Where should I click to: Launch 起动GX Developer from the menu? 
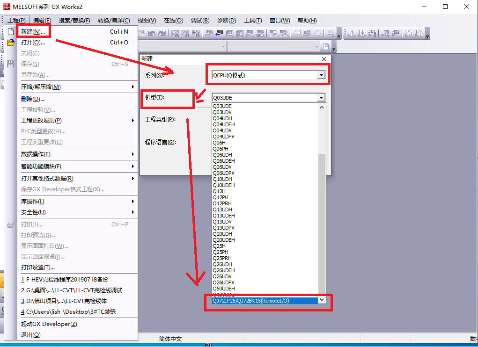coord(49,324)
